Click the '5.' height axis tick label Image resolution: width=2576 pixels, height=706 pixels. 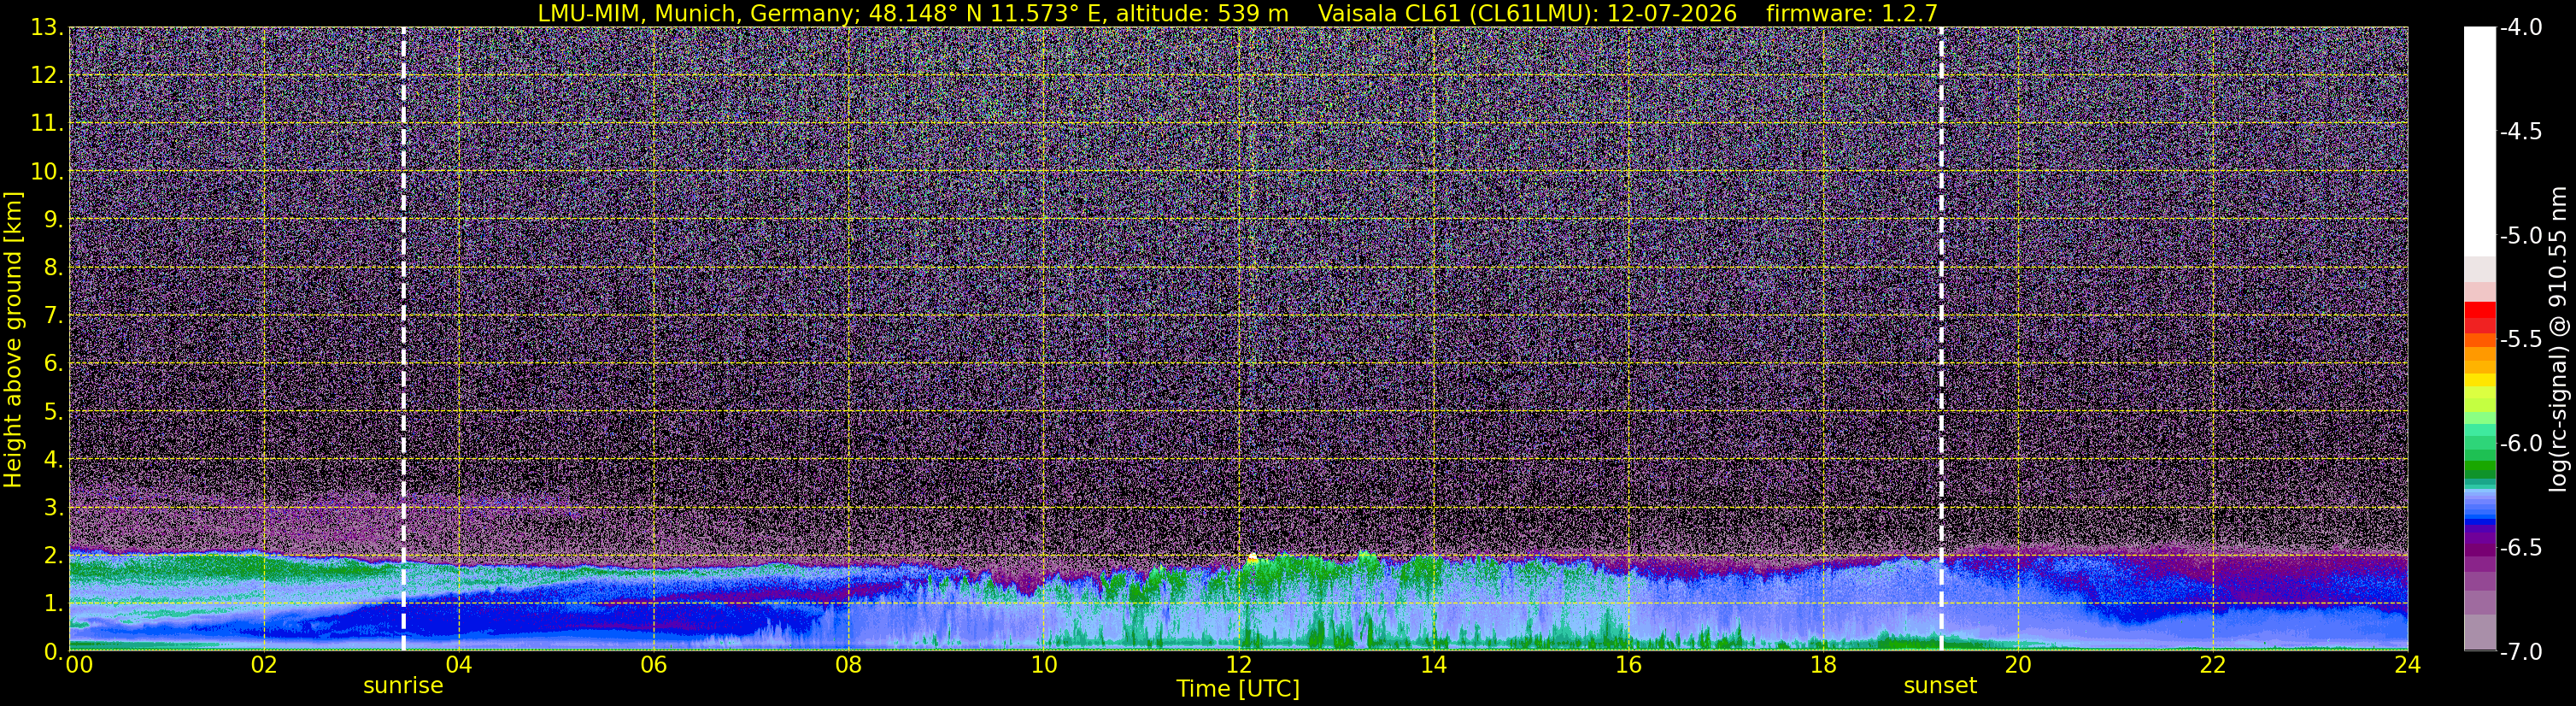pyautogui.click(x=54, y=411)
